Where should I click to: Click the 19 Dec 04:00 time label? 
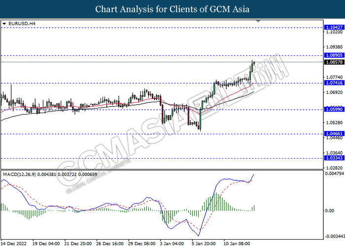pos(46,244)
